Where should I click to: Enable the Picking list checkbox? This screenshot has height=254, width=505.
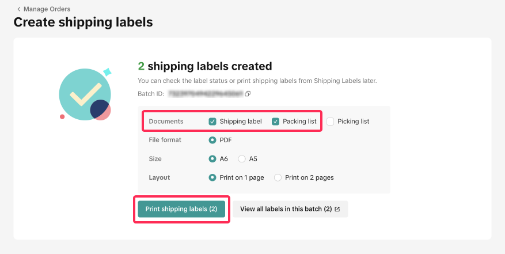330,122
